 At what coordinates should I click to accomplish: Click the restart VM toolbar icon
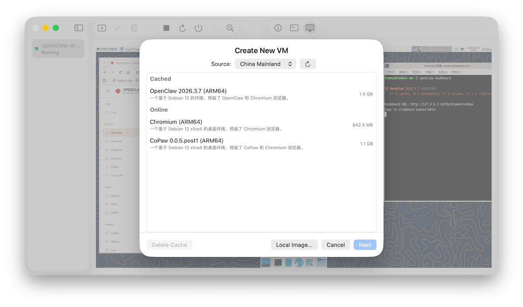[x=182, y=28]
